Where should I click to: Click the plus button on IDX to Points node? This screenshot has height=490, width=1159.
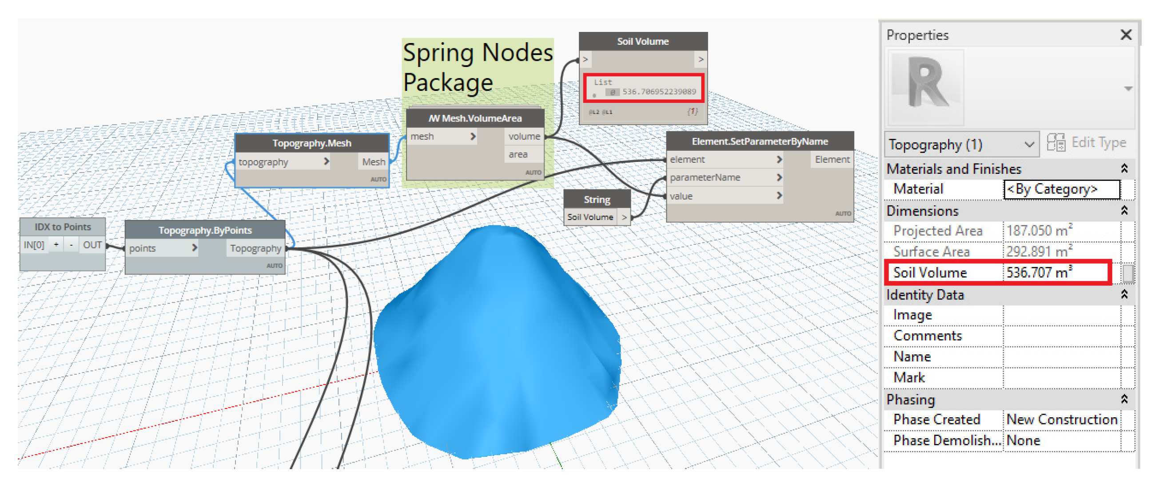pos(56,244)
